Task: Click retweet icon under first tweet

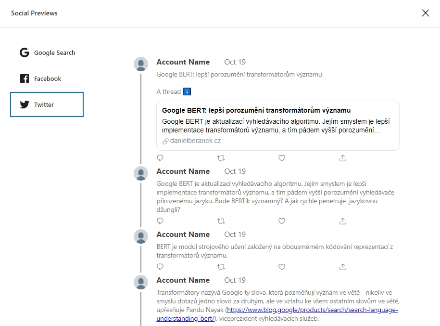Action: [221, 158]
